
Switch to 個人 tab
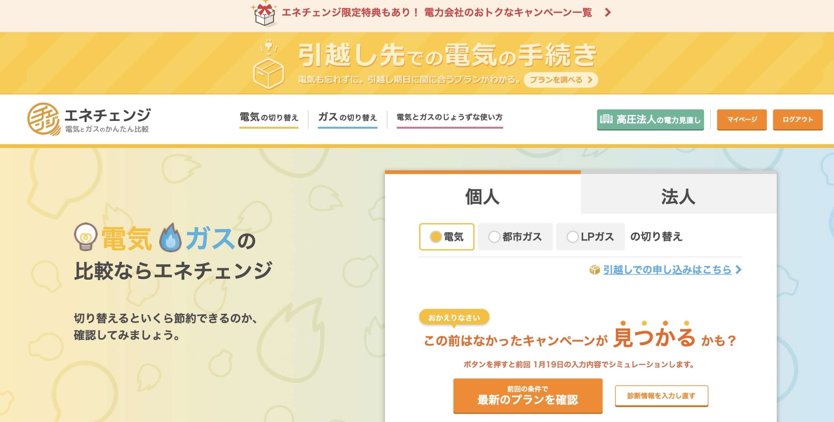(482, 193)
